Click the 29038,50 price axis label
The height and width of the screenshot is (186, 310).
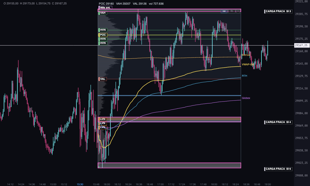tap(301, 150)
